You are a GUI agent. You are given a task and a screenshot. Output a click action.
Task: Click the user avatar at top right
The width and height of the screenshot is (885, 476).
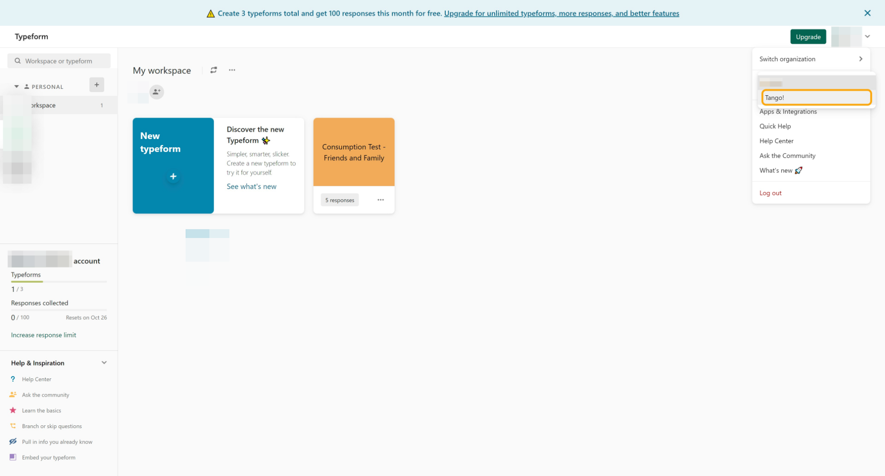846,37
